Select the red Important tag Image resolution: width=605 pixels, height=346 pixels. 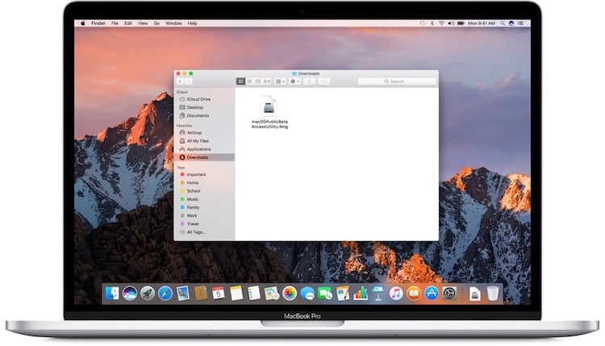click(195, 174)
